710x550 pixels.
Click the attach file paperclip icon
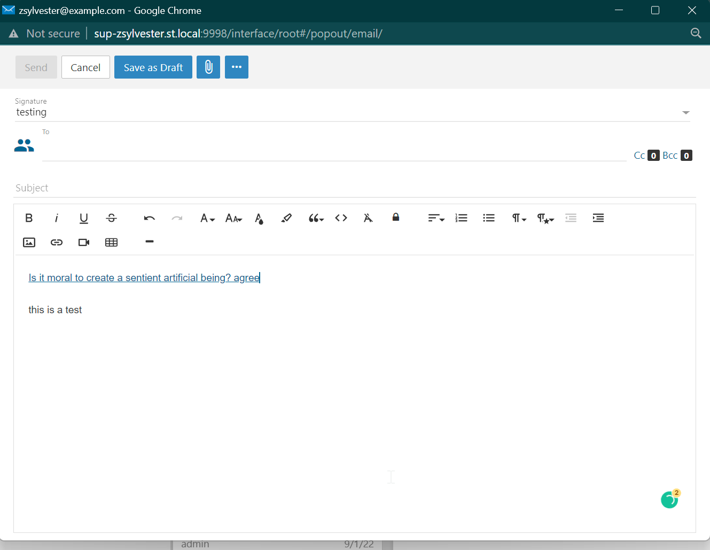[208, 67]
